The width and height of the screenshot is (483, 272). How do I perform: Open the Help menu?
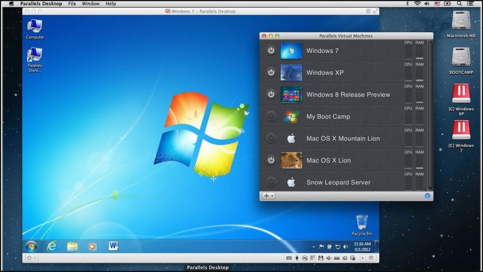click(x=110, y=4)
